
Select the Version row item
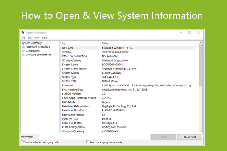pyautogui.click(x=67, y=52)
